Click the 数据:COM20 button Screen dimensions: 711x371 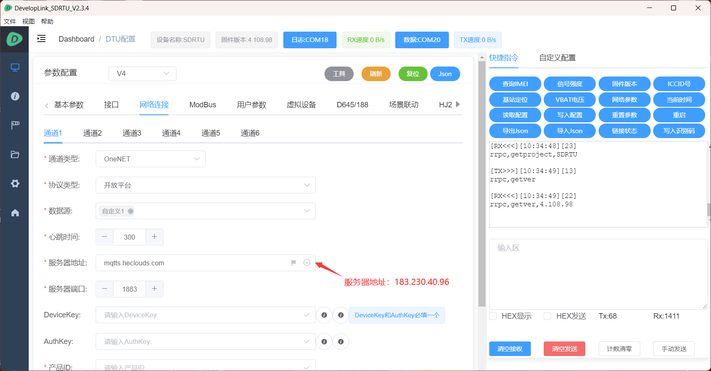(x=422, y=40)
